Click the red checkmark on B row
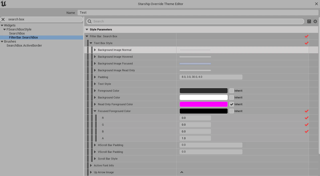This screenshot has height=176, width=320. [x=307, y=131]
